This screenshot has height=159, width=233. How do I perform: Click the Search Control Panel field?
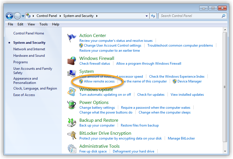[x=190, y=16]
